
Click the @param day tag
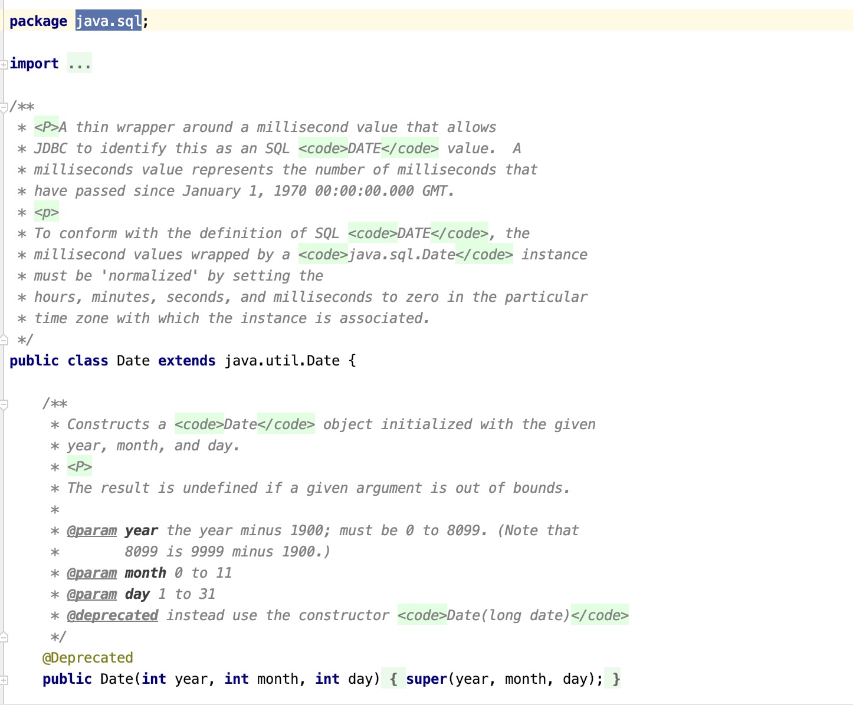coord(91,594)
